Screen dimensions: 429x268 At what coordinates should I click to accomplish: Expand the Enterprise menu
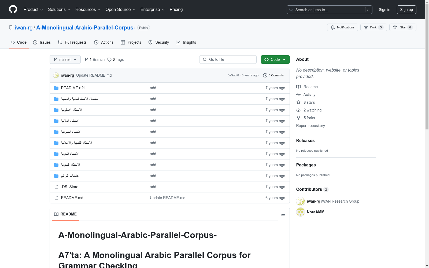tap(153, 10)
